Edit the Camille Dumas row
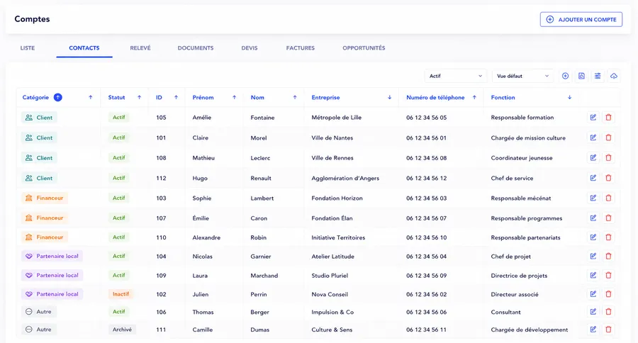The width and height of the screenshot is (638, 343). click(593, 329)
